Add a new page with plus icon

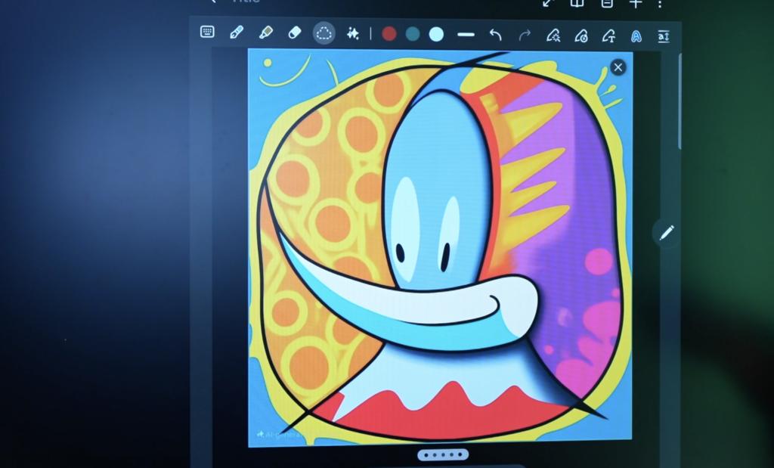click(636, 4)
